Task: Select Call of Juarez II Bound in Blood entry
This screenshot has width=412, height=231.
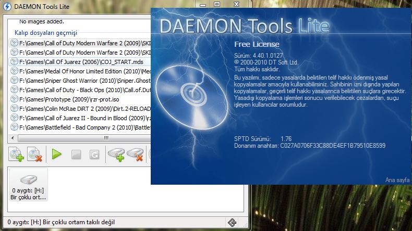Action: [x=80, y=118]
